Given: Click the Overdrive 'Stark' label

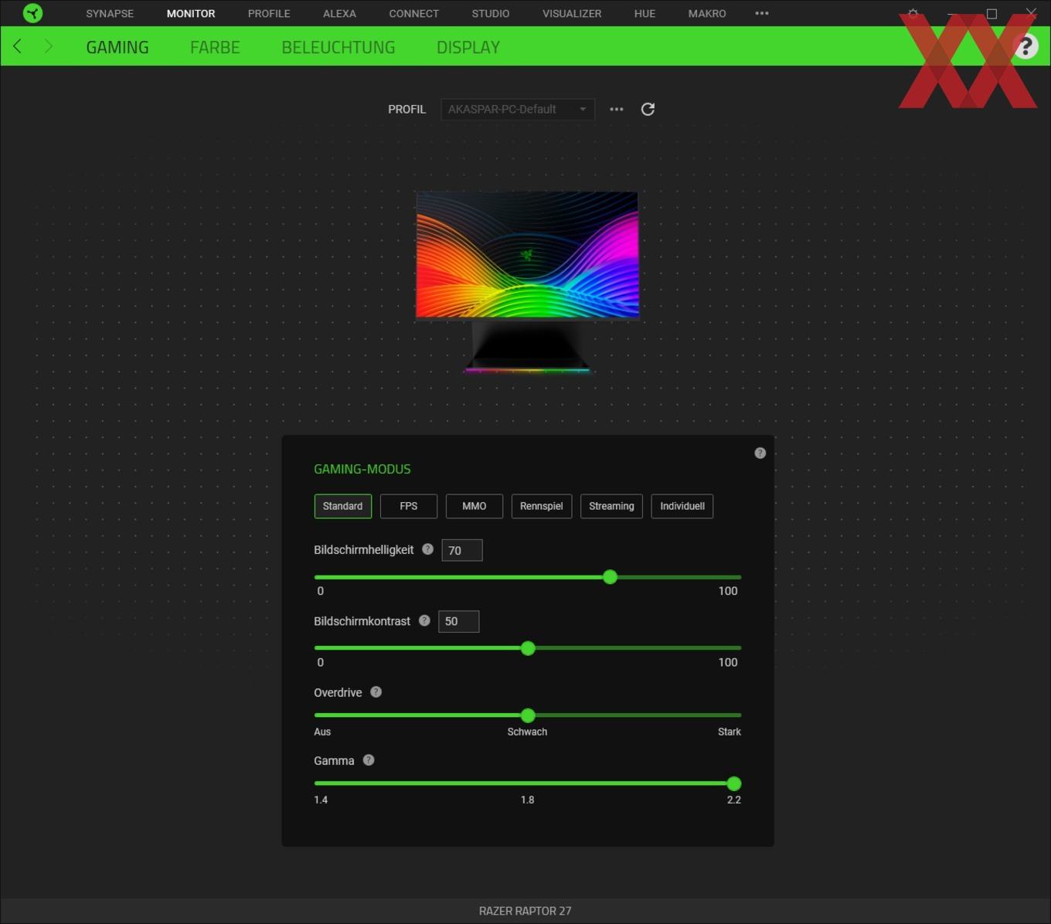Looking at the screenshot, I should 730,732.
